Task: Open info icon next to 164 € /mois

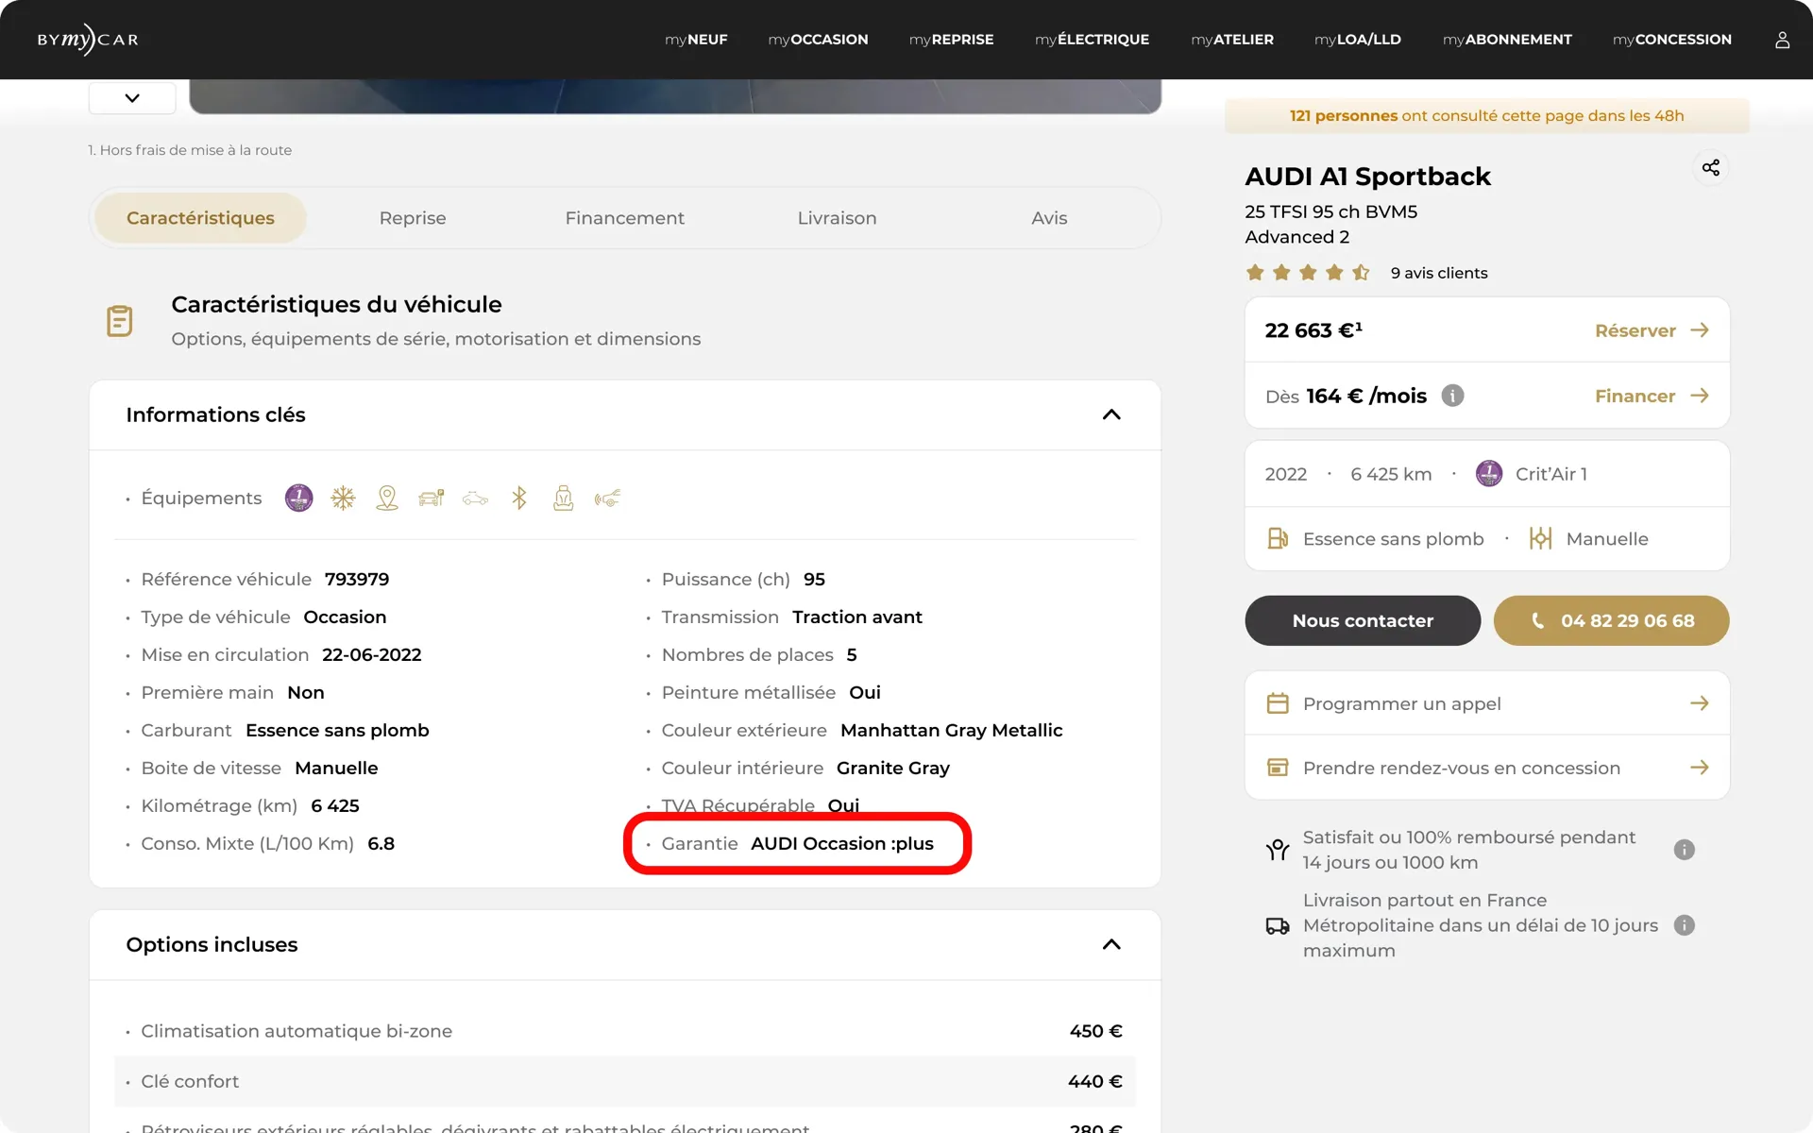Action: (x=1452, y=396)
